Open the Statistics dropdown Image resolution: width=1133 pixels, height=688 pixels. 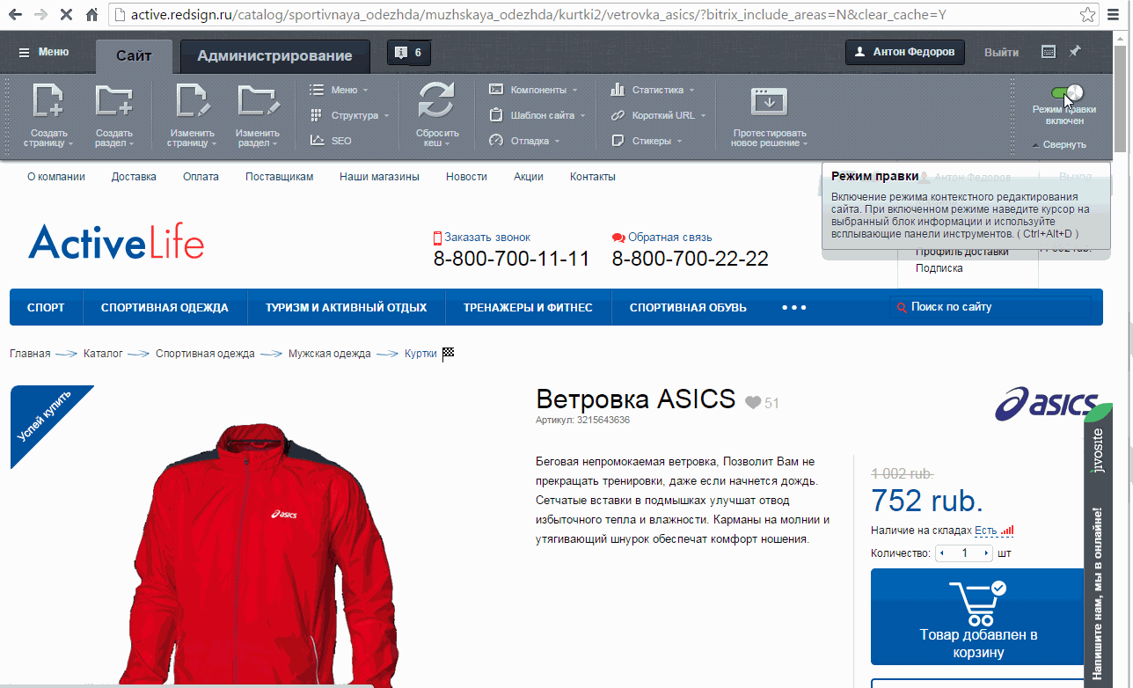click(x=652, y=90)
